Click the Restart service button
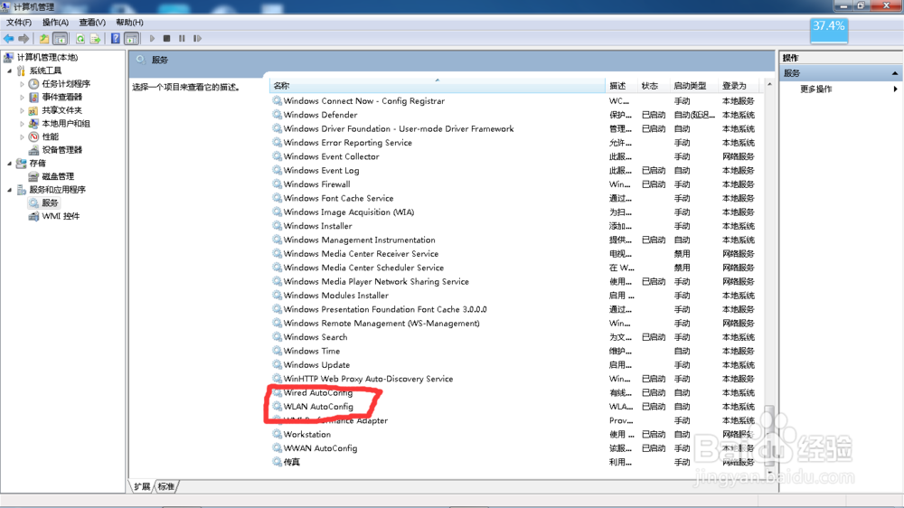904x508 pixels. click(x=197, y=39)
